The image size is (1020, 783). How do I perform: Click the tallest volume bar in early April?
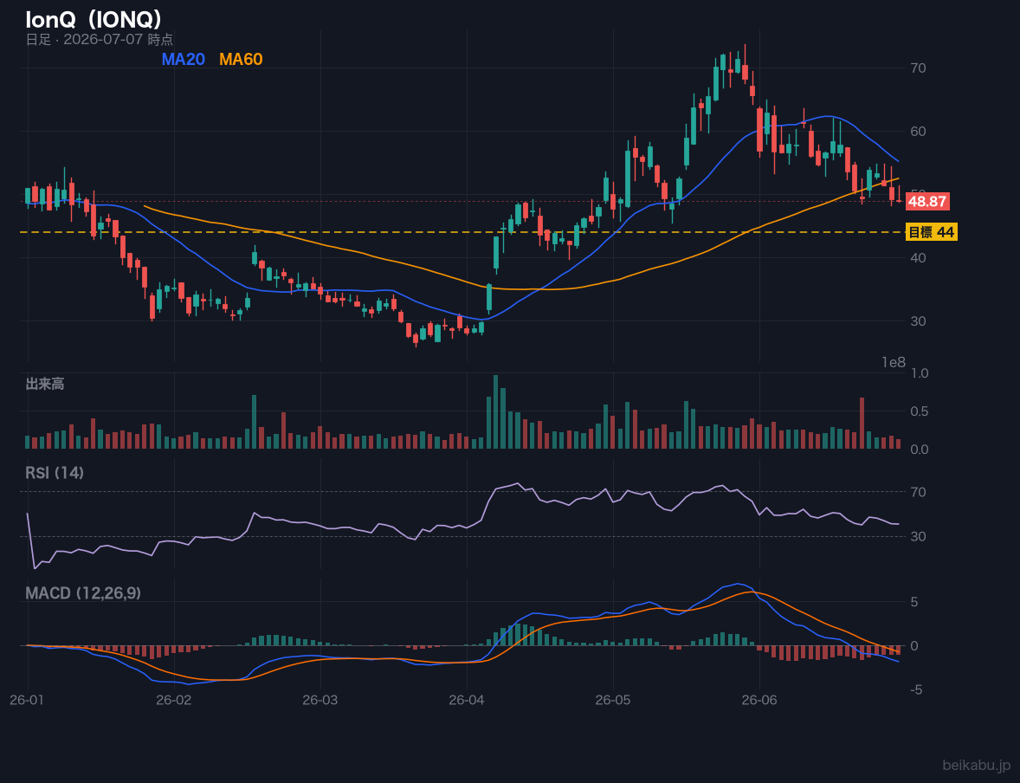tap(495, 412)
